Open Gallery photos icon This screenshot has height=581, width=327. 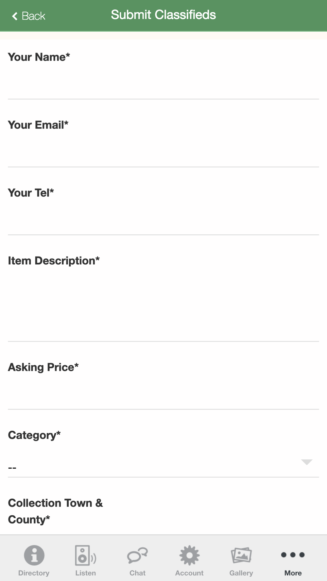coord(241,555)
